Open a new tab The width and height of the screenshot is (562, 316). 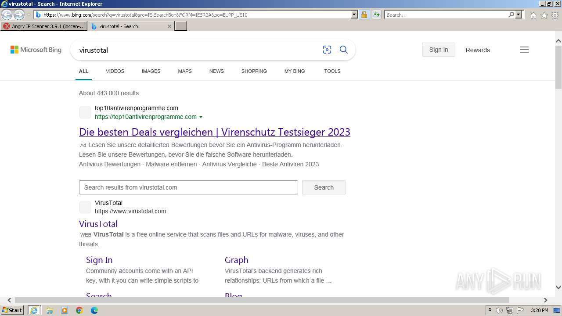(181, 26)
